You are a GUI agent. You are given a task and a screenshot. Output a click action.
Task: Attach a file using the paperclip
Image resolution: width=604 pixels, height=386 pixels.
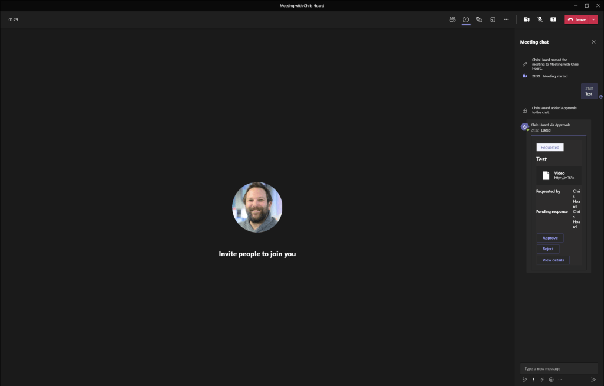click(542, 380)
